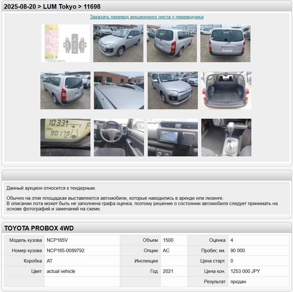
Task: Open the auction sheet diagram thumbnail
Action: click(x=65, y=43)
